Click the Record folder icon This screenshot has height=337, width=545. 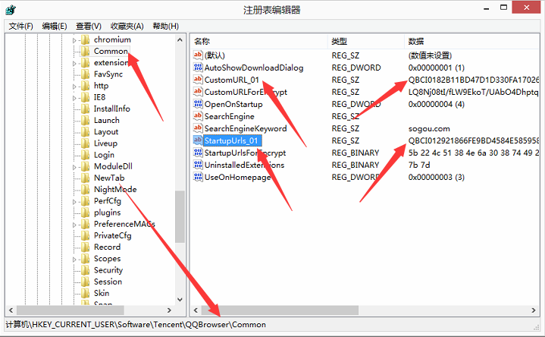click(85, 247)
